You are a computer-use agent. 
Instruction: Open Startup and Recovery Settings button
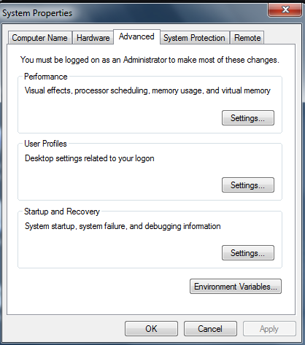tap(248, 253)
